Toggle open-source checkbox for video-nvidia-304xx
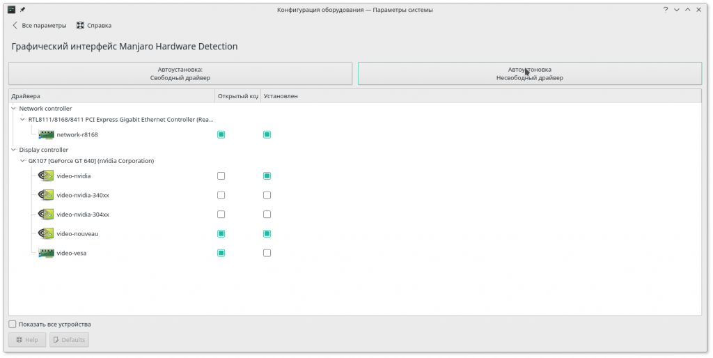713x358 pixels. [221, 215]
